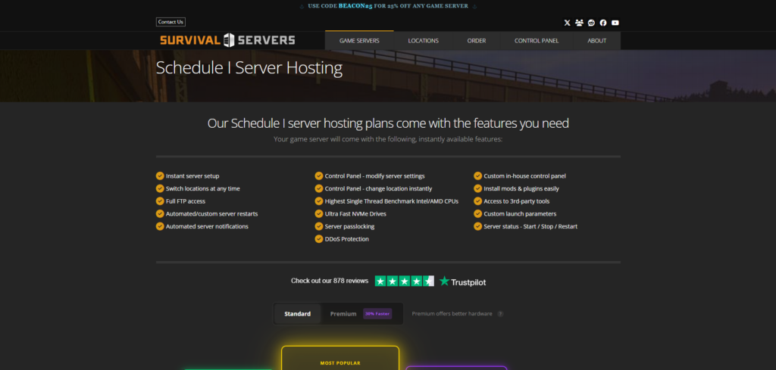The width and height of the screenshot is (776, 370).
Task: Click 'Server status - Start / Stop / Restart' text
Action: (x=530, y=226)
